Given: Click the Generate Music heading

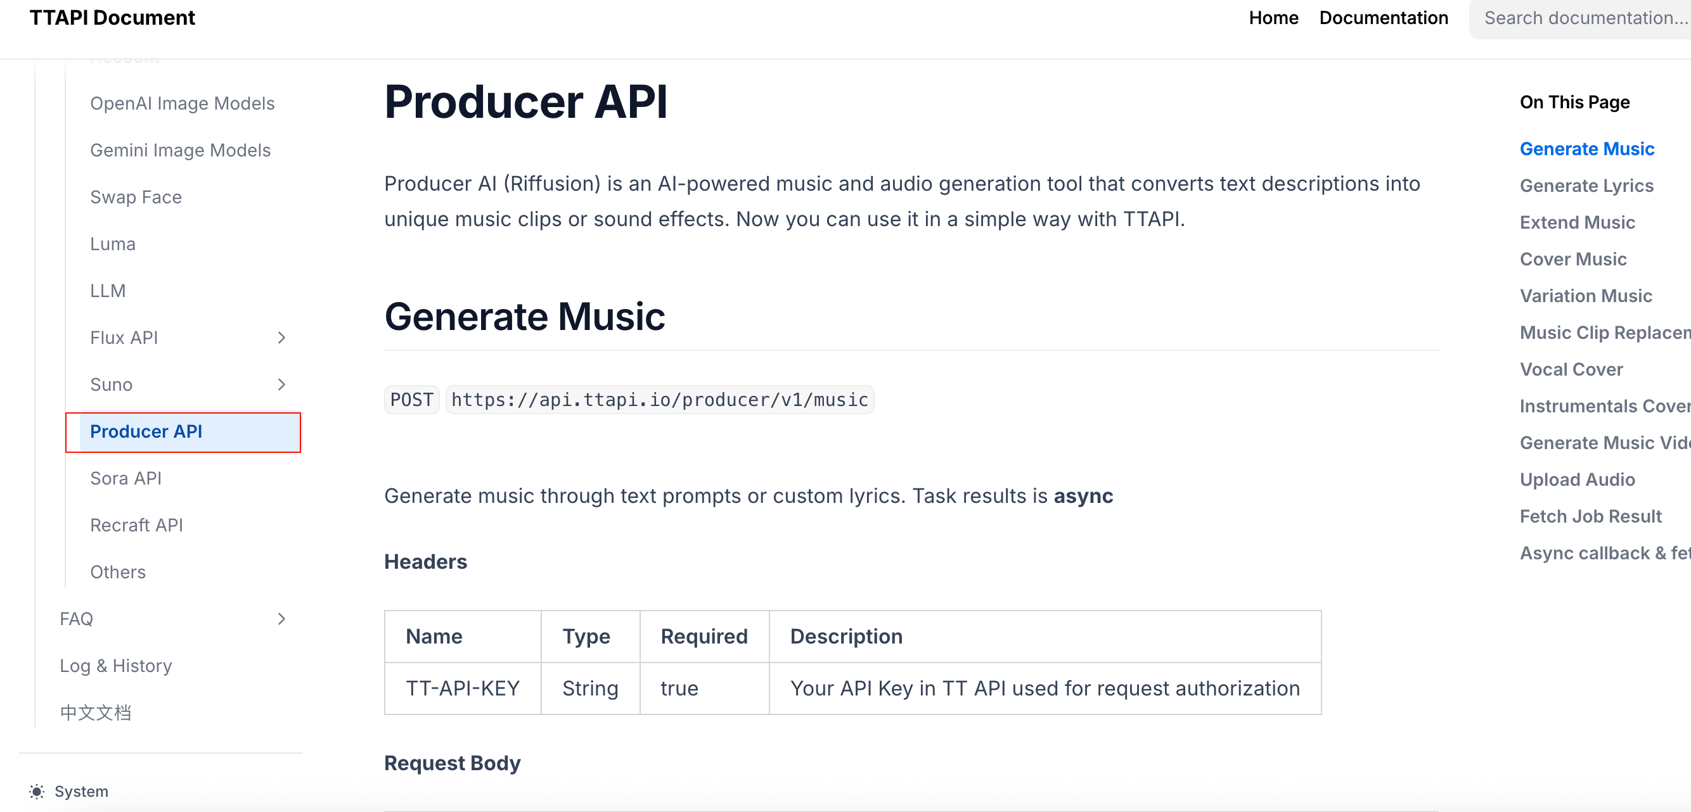Looking at the screenshot, I should 525,316.
